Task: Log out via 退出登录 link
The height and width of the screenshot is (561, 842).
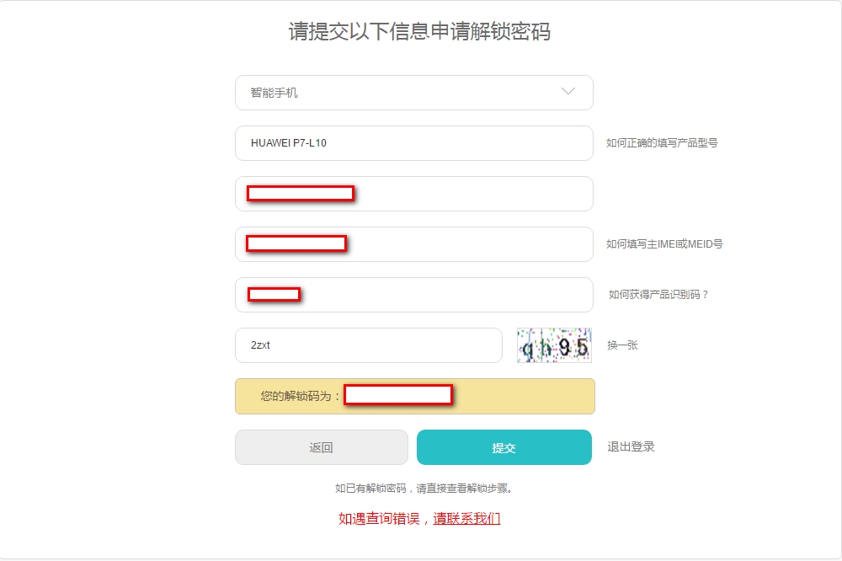Action: tap(631, 446)
